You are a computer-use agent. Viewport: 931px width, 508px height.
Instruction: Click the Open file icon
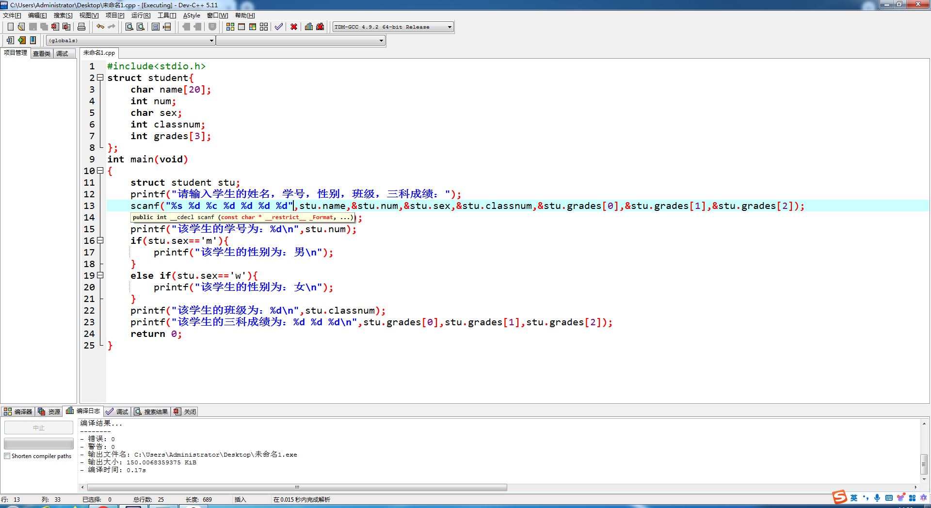coord(21,27)
